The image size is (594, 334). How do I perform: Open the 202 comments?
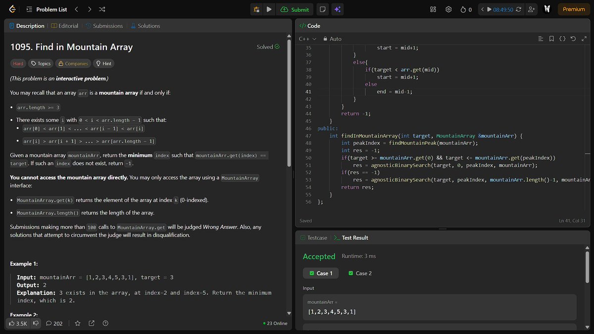(54, 323)
